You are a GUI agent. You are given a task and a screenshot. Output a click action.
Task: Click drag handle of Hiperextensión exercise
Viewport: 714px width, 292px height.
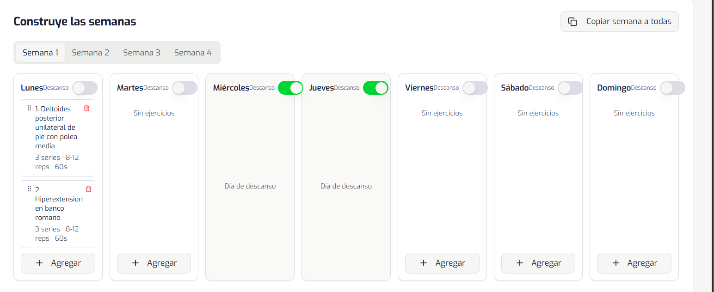pyautogui.click(x=29, y=189)
